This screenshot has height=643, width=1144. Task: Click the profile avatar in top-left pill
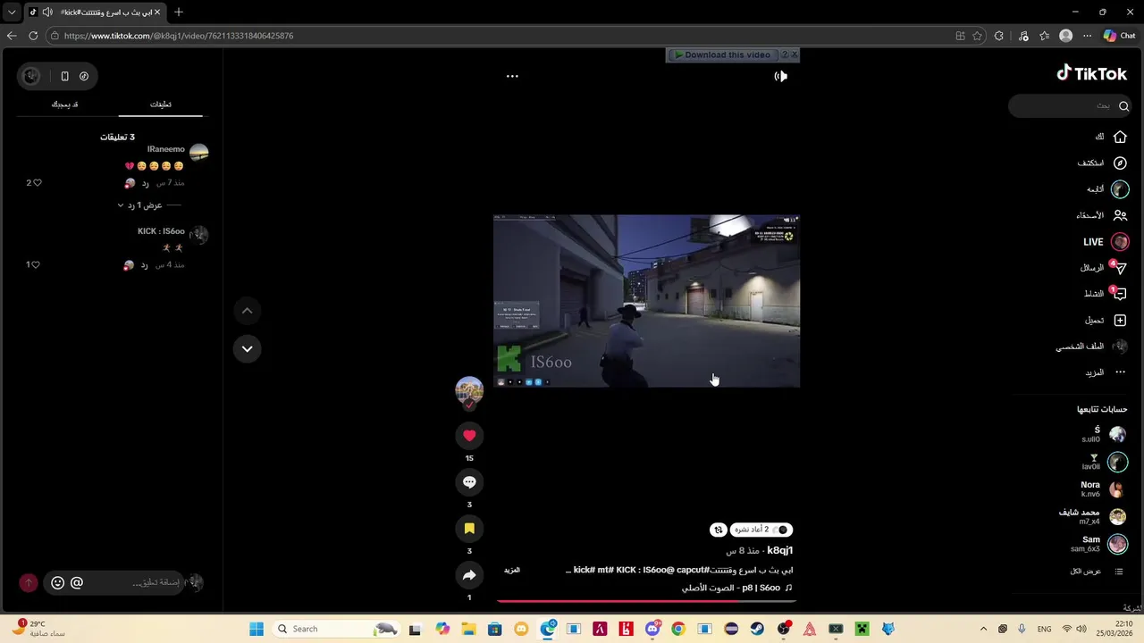coord(31,76)
